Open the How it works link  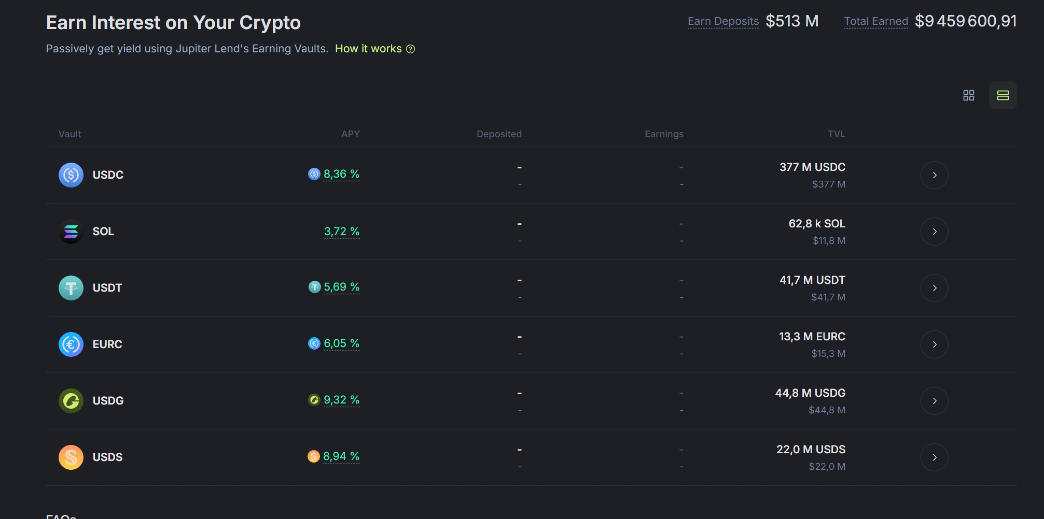pos(368,49)
